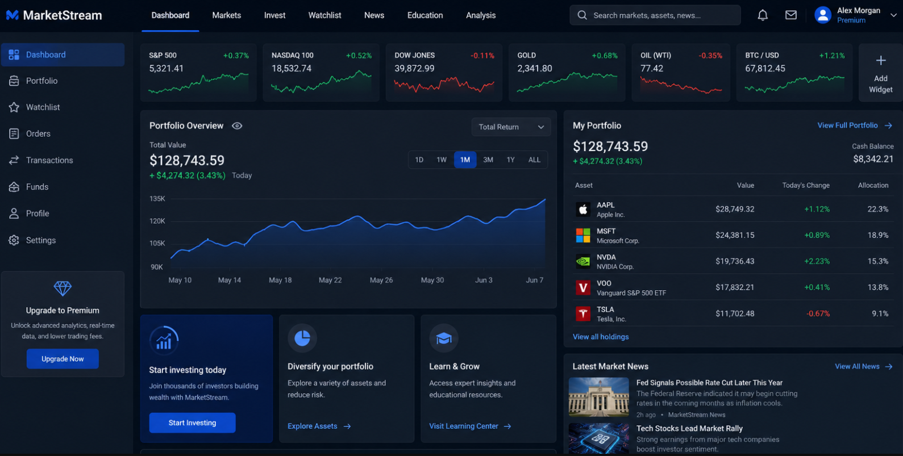Click the Transactions arrows icon
The image size is (903, 456).
coord(14,160)
